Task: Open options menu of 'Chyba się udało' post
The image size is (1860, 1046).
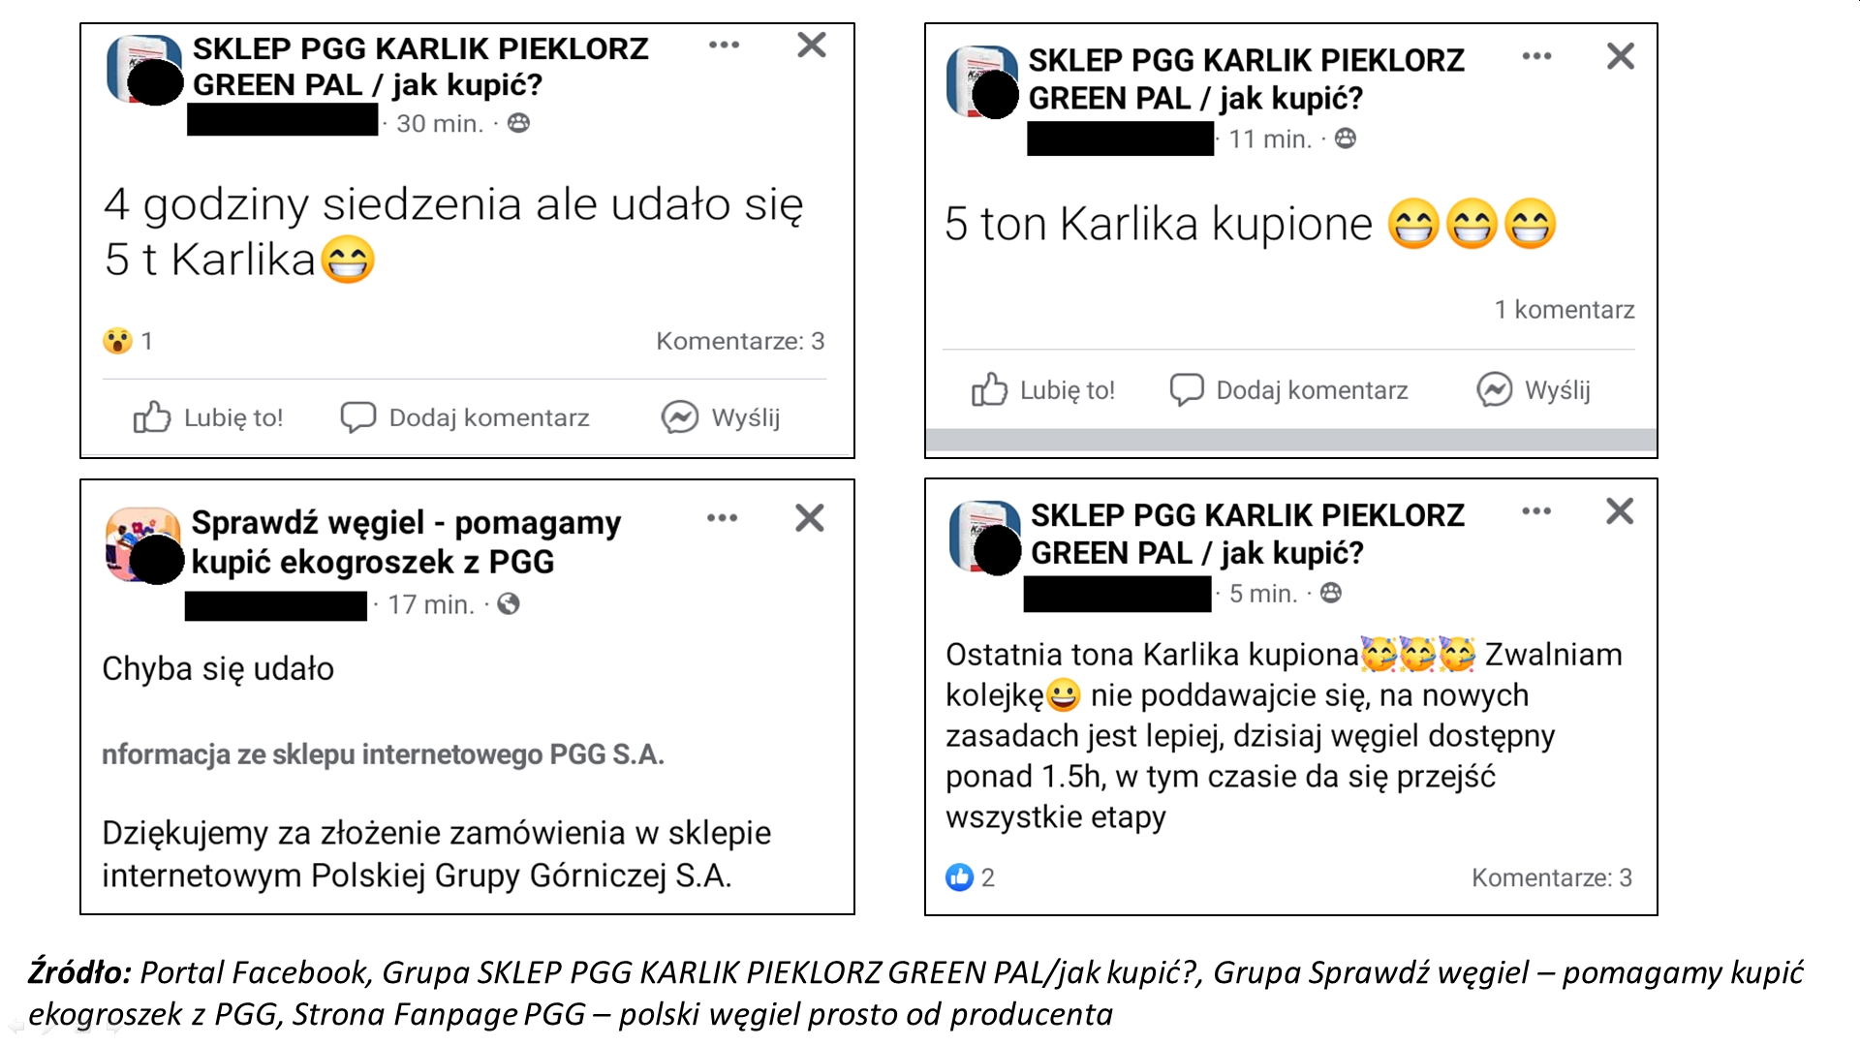Action: point(722,518)
